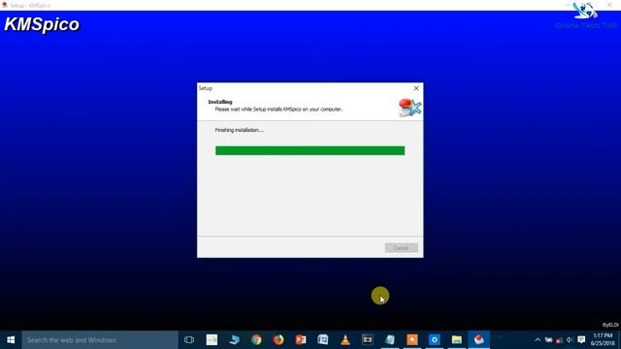The width and height of the screenshot is (621, 349).
Task: Open the blue gear app on the taskbar
Action: [435, 340]
